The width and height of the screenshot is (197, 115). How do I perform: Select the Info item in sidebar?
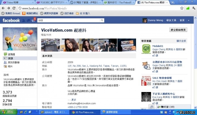click(x=20, y=58)
